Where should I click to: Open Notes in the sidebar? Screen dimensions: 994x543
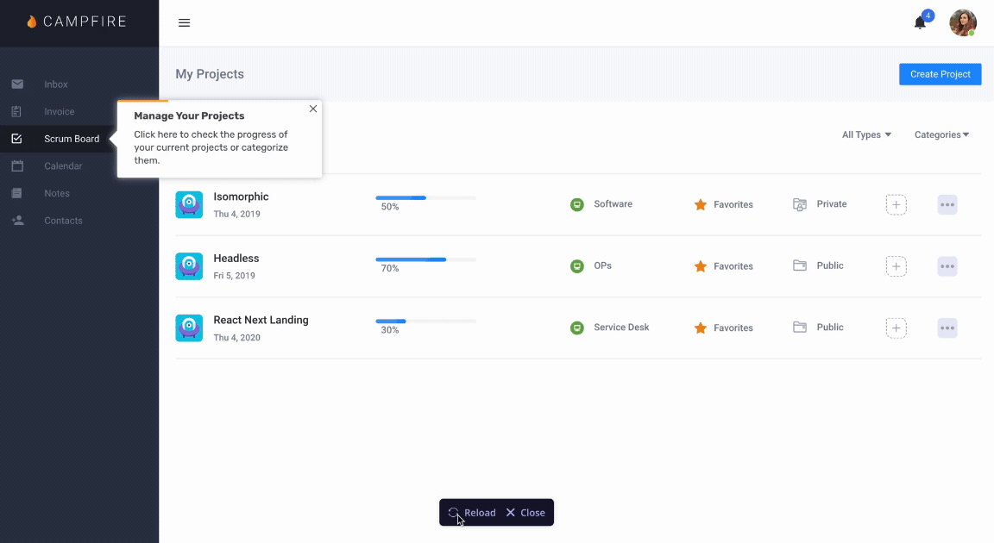pyautogui.click(x=55, y=193)
